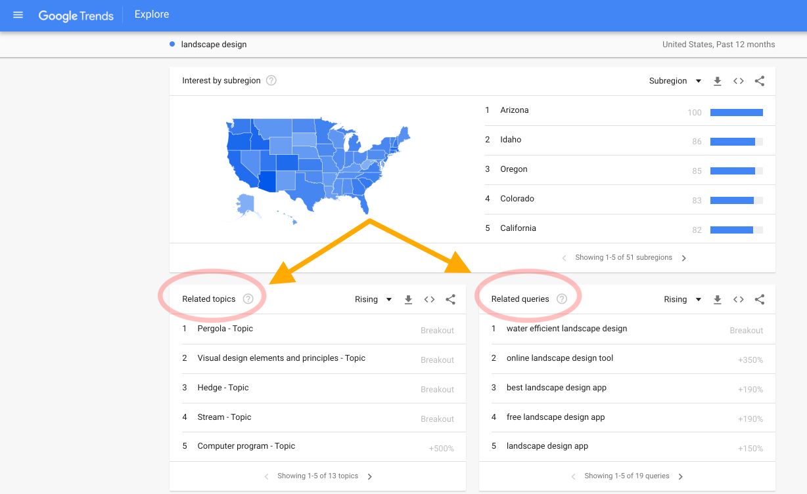Download the Interest by subregion data
Image resolution: width=807 pixels, height=494 pixels.
[717, 81]
